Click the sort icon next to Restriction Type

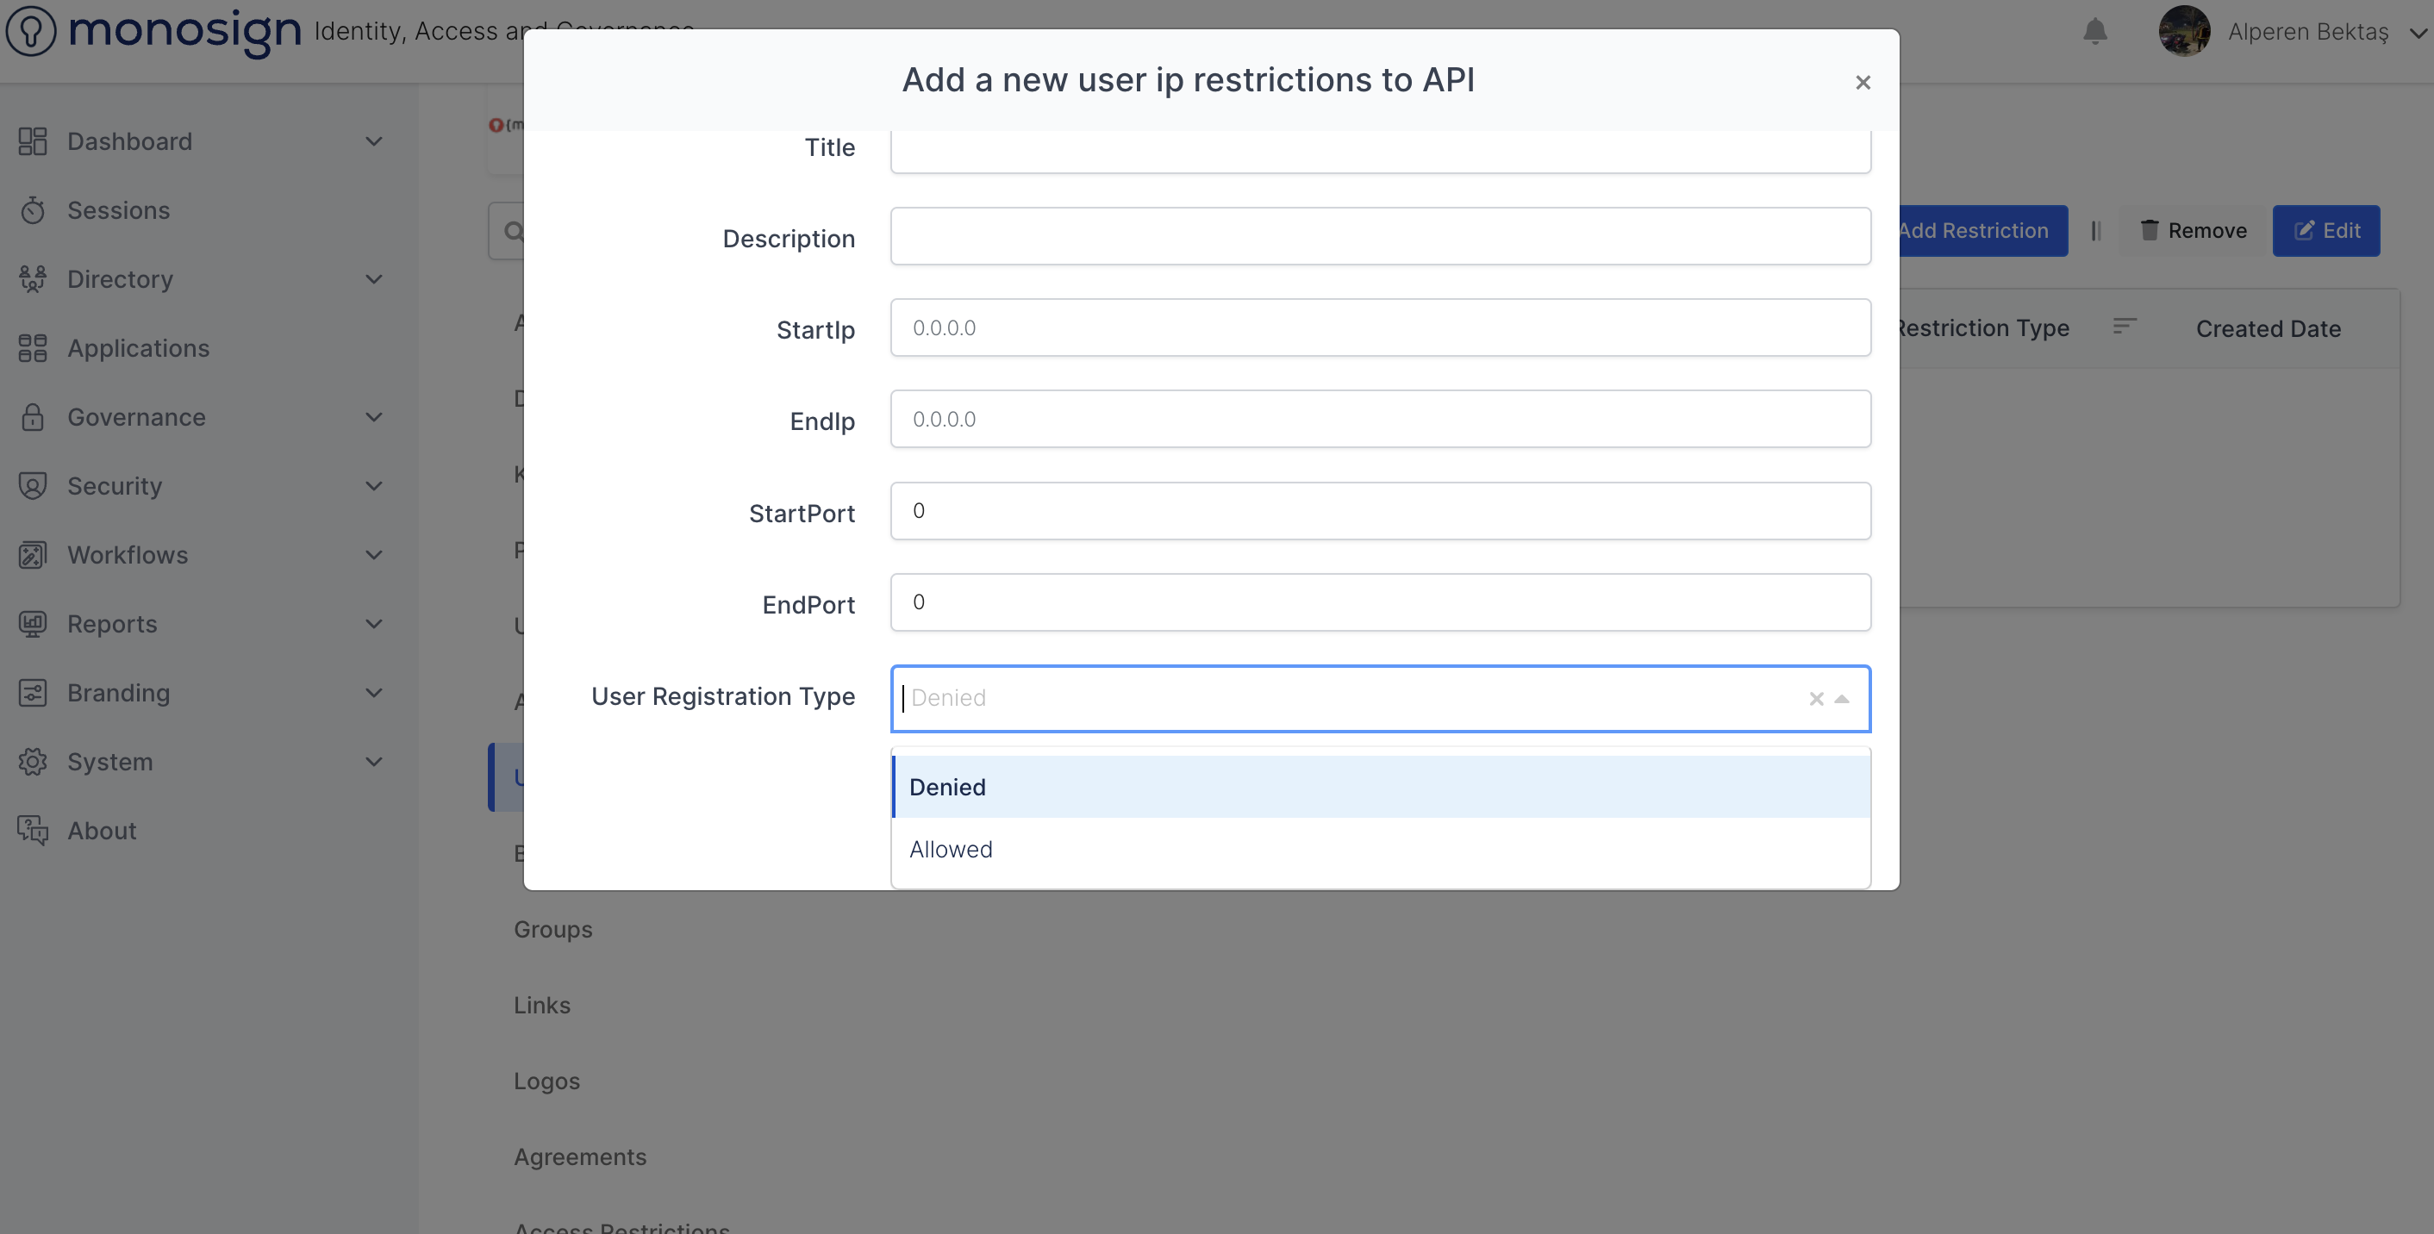tap(2124, 327)
